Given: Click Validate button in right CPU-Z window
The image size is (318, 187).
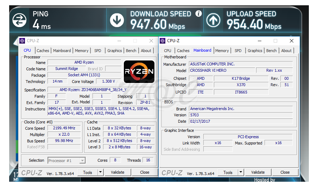Looking at the screenshot, I should point(258,172).
